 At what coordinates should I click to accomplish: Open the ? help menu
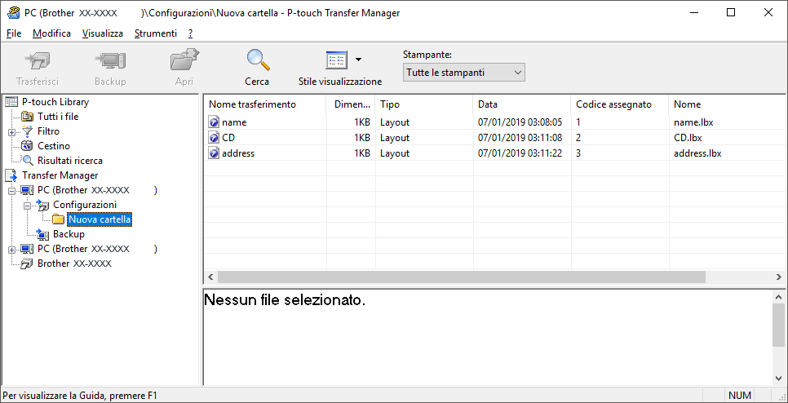(x=190, y=33)
